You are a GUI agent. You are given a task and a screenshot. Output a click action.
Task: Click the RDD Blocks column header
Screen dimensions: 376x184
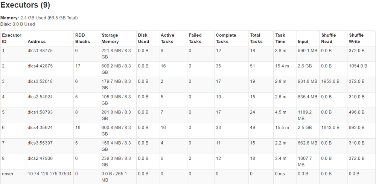[82, 38]
